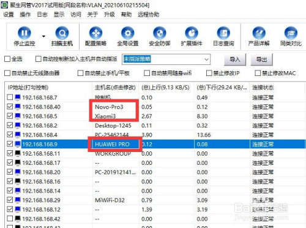Click hostname MiWiFi-D32
The image size is (306, 228).
click(110, 200)
